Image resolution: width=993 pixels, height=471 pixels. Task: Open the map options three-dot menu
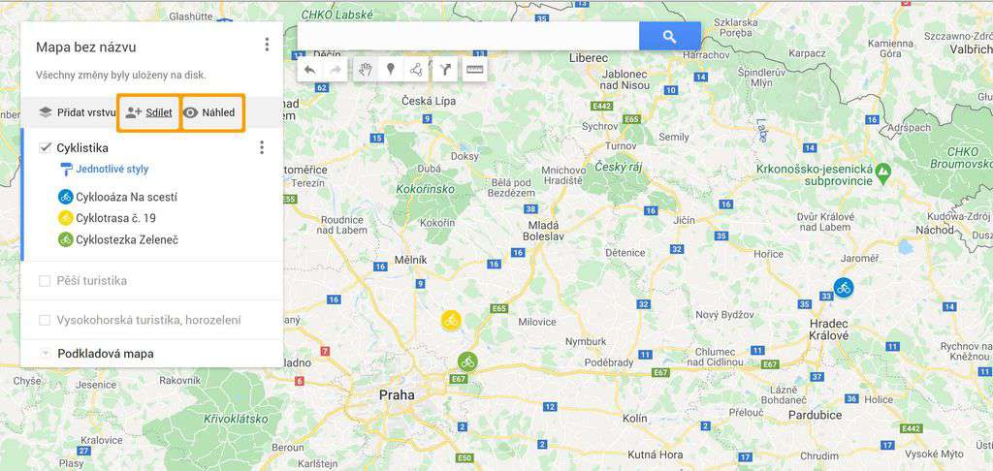pyautogui.click(x=267, y=45)
